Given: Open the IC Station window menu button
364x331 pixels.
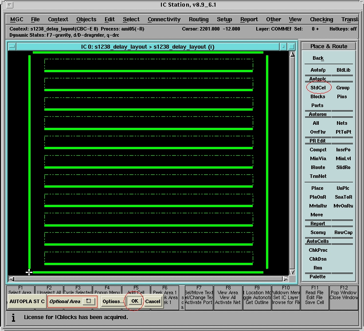Looking at the screenshot, I should [10, 5].
